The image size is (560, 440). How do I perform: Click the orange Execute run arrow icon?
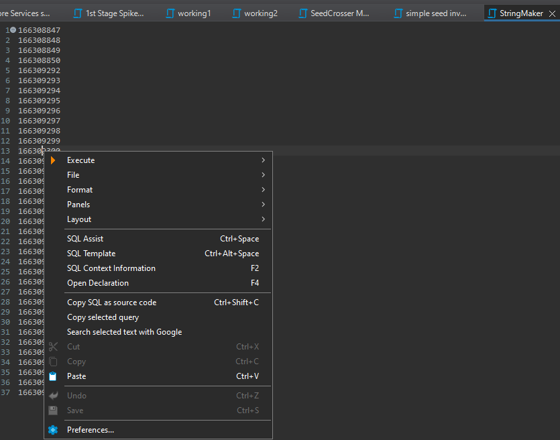click(52, 160)
